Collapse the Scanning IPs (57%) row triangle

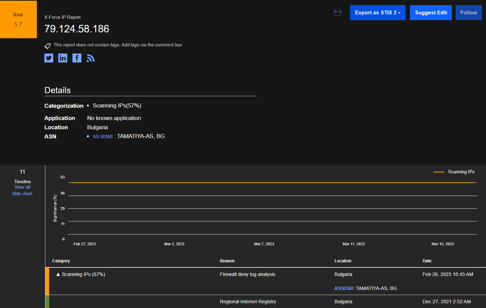pyautogui.click(x=58, y=274)
